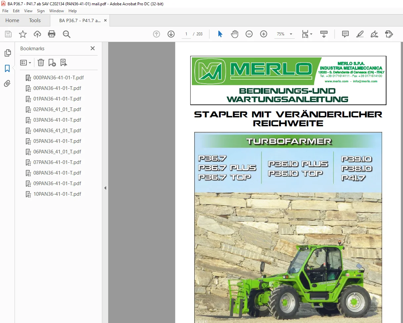Image resolution: width=403 pixels, height=323 pixels.
Task: Open bookmark 01PAN36-41-01-T.pdf
Action: pyautogui.click(x=57, y=99)
